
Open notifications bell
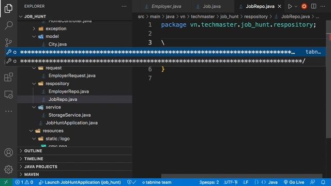point(323,182)
